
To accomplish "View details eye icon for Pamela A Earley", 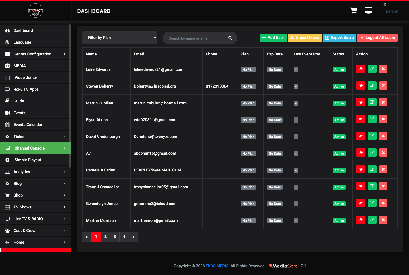I will click(361, 169).
